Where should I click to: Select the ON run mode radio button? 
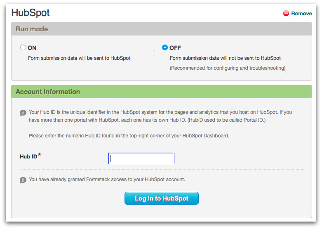23,47
